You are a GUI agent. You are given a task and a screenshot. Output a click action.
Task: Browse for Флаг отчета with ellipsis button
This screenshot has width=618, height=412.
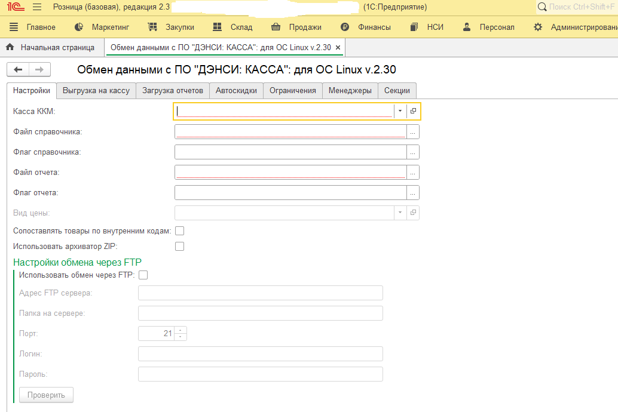(x=412, y=193)
